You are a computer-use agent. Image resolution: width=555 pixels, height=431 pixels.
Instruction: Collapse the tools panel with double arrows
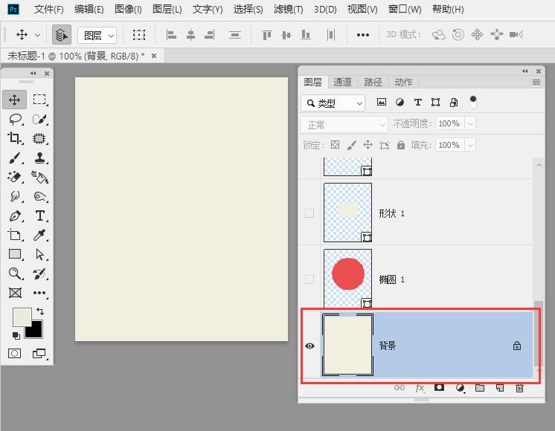tap(33, 73)
